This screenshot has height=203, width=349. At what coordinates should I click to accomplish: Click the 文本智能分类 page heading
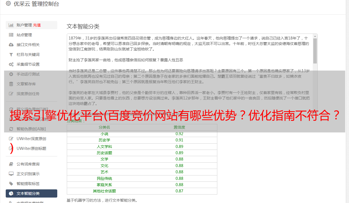point(83,26)
